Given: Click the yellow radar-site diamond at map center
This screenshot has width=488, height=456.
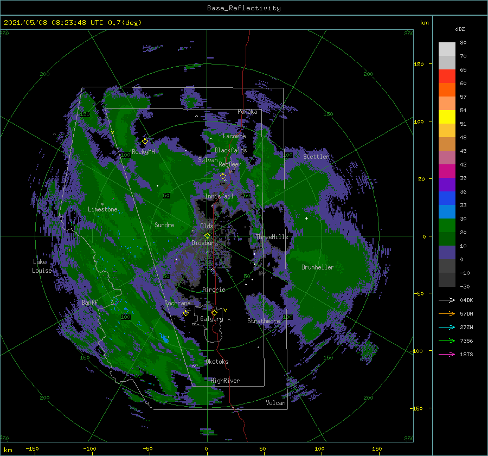Looking at the screenshot, I should [207, 236].
